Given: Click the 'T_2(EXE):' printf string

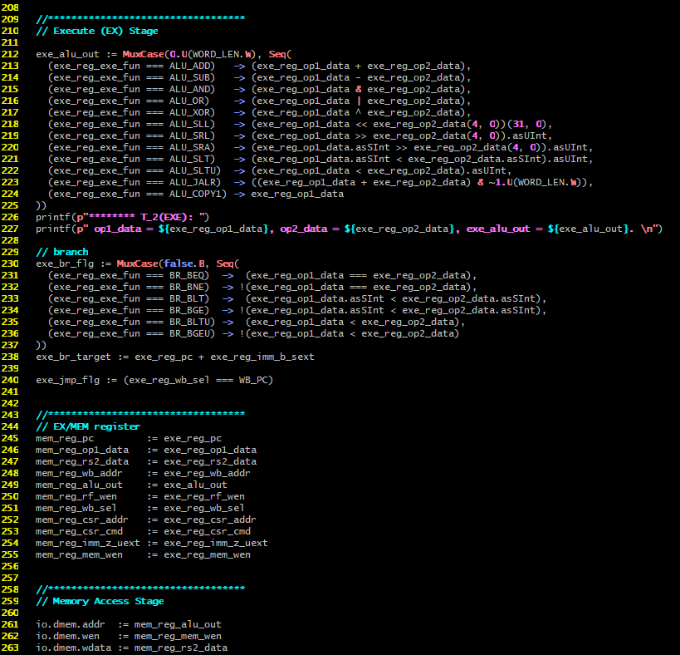Looking at the screenshot, I should click(167, 217).
